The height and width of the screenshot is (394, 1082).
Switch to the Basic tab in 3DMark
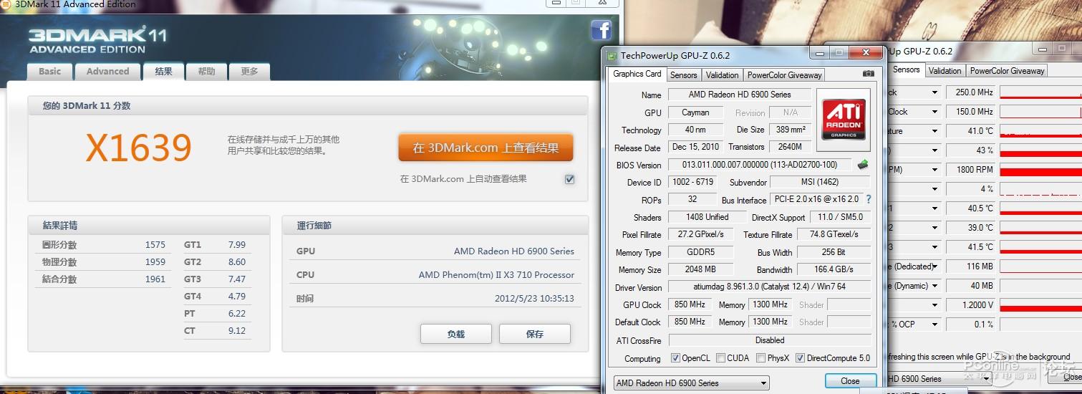coord(50,71)
